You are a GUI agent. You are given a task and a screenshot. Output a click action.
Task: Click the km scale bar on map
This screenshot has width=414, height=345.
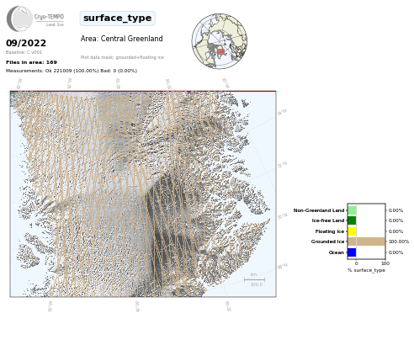[x=254, y=279]
